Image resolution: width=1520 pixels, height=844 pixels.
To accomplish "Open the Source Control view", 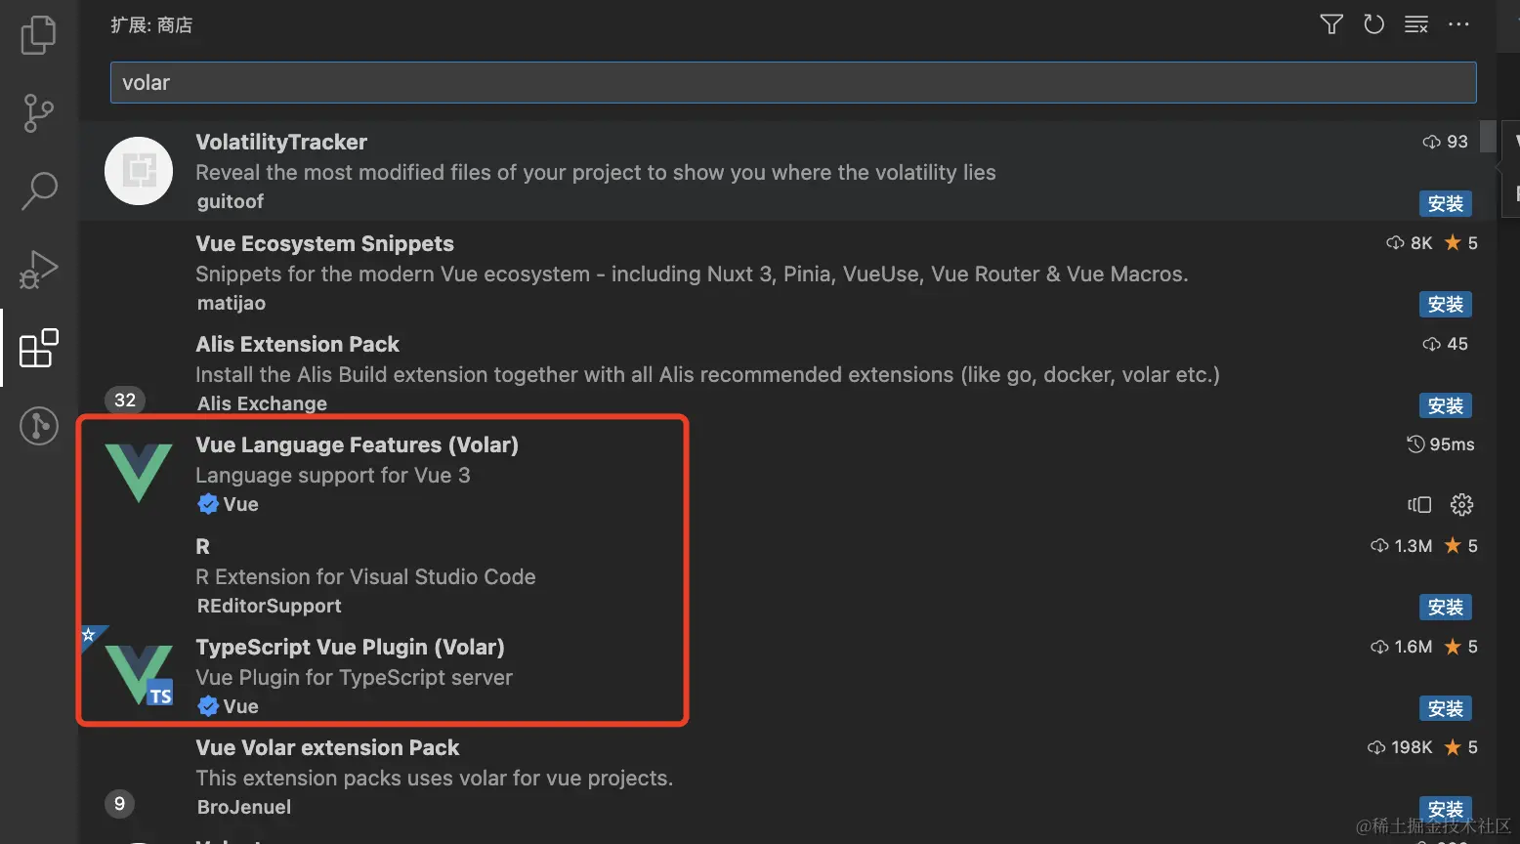I will pos(39,113).
